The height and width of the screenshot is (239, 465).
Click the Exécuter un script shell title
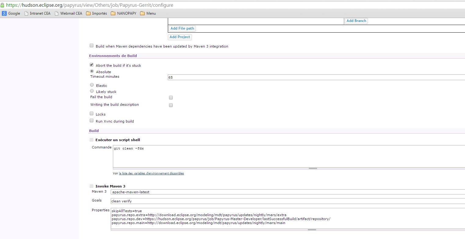(118, 140)
